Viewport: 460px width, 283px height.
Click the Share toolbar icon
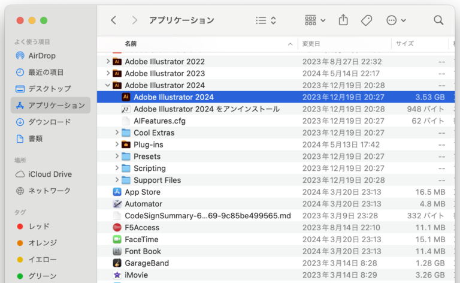[x=343, y=20]
